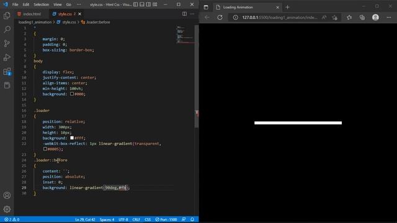Screen dimensions: 397x223
Task: Open browser Settings and more menu
Action: click(x=389, y=17)
